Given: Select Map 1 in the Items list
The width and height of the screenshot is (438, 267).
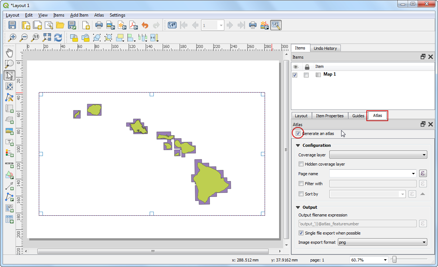Looking at the screenshot, I should click(x=329, y=74).
